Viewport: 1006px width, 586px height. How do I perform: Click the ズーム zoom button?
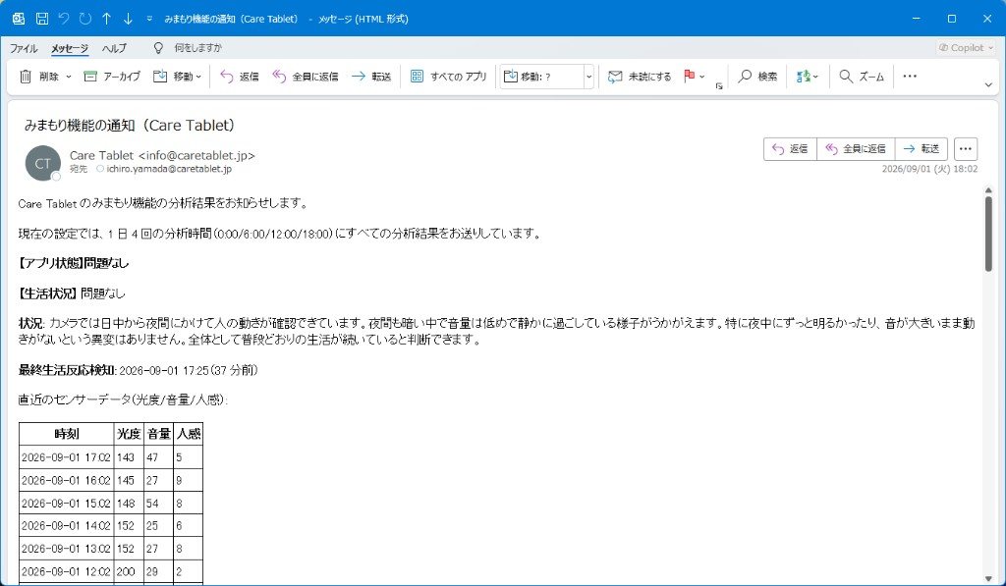862,77
